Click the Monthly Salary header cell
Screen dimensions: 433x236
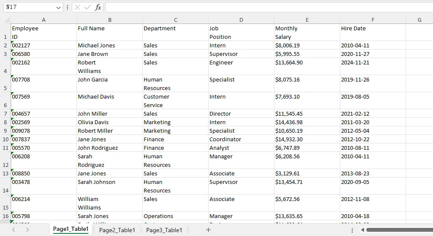307,32
